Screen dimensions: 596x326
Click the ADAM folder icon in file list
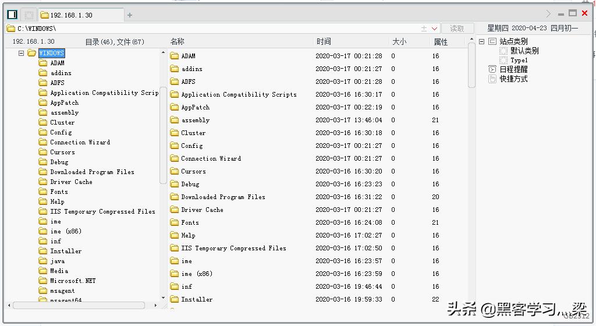[x=175, y=56]
